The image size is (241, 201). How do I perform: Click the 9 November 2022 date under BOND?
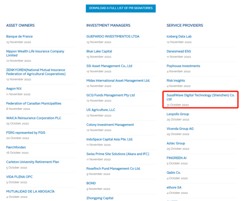[98, 189]
